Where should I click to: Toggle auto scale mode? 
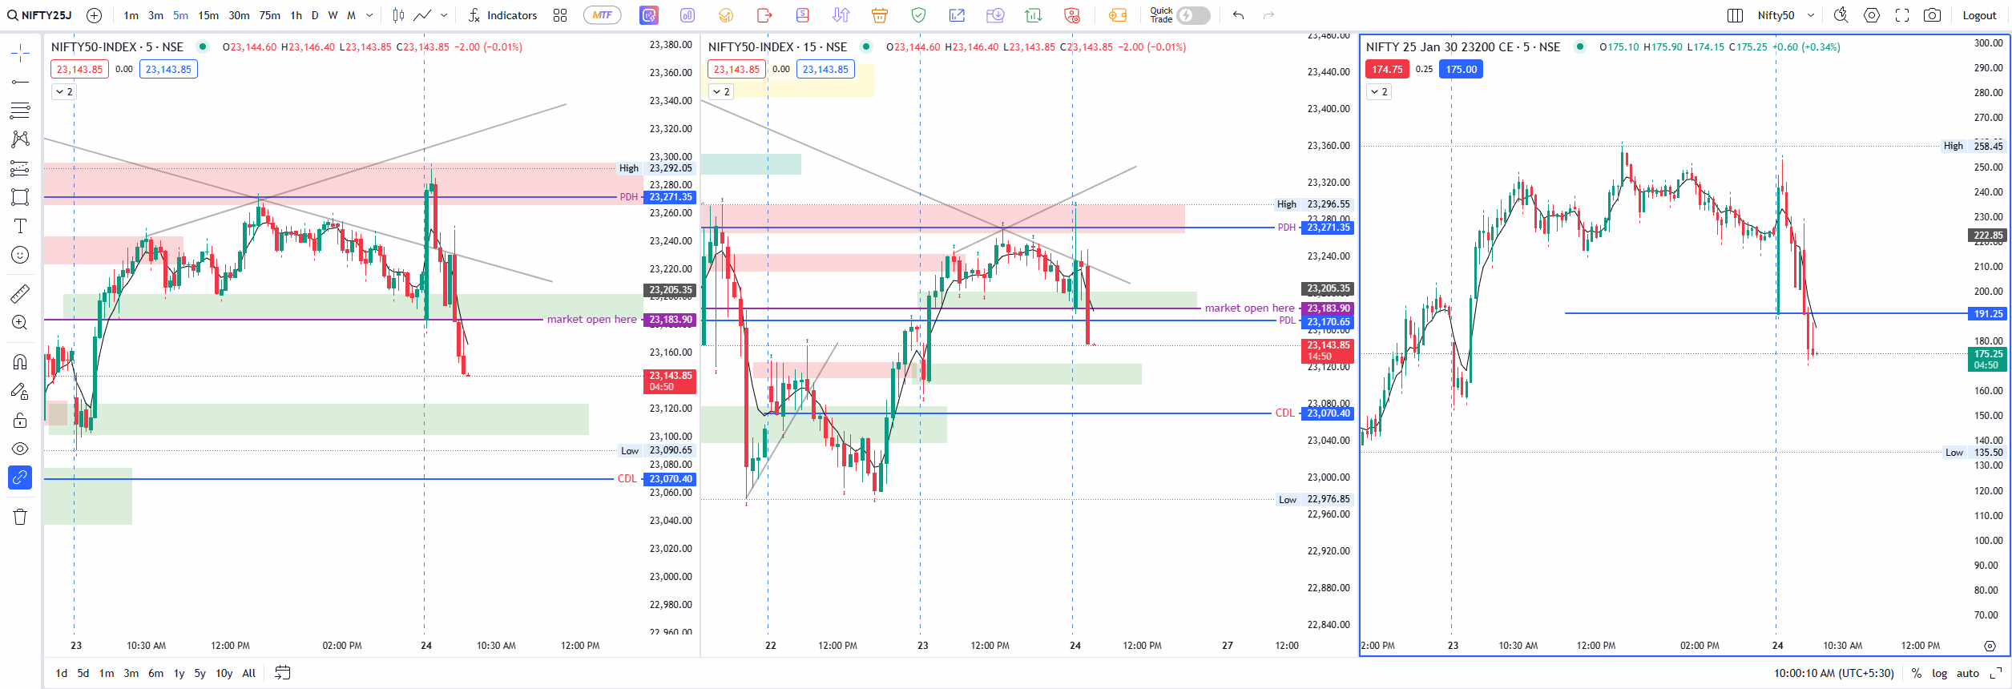1967,673
